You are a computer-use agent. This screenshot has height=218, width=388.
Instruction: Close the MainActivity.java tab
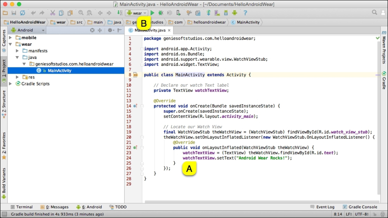coord(169,30)
